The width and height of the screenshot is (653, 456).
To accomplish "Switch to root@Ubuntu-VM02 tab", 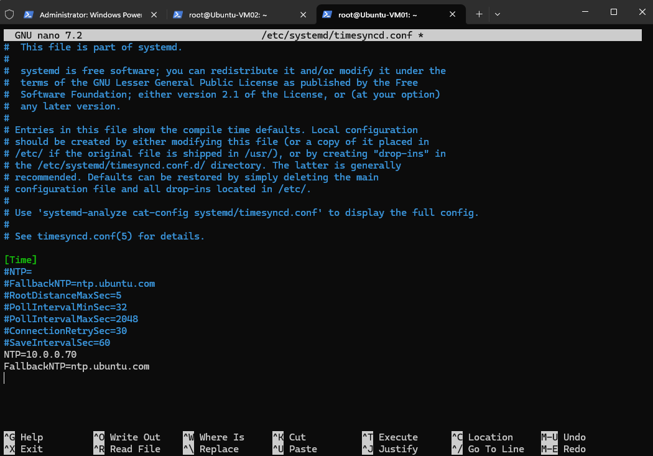I will pyautogui.click(x=228, y=14).
